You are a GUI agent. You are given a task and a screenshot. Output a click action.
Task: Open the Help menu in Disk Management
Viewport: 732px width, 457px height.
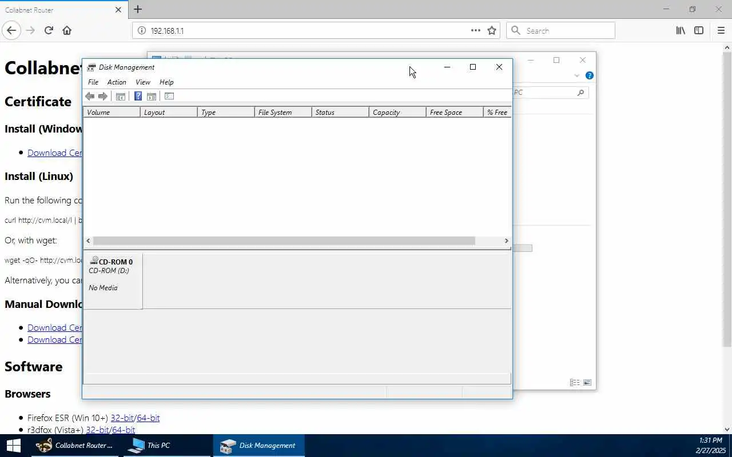pyautogui.click(x=166, y=82)
